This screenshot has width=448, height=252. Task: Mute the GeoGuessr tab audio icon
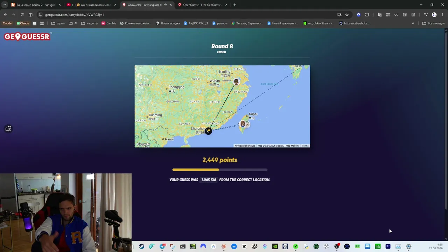165,5
